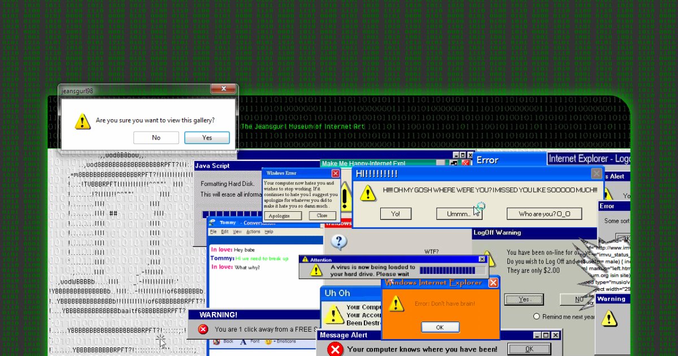Click the red X icon in Message Alert popup

coord(335,349)
